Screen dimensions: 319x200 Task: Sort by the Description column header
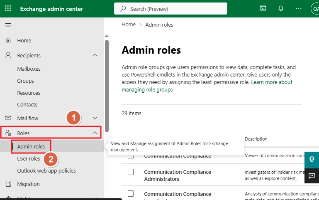click(256, 139)
